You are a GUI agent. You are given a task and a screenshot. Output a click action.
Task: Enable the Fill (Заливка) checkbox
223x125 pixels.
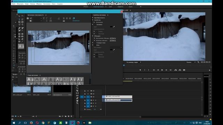click(95, 25)
